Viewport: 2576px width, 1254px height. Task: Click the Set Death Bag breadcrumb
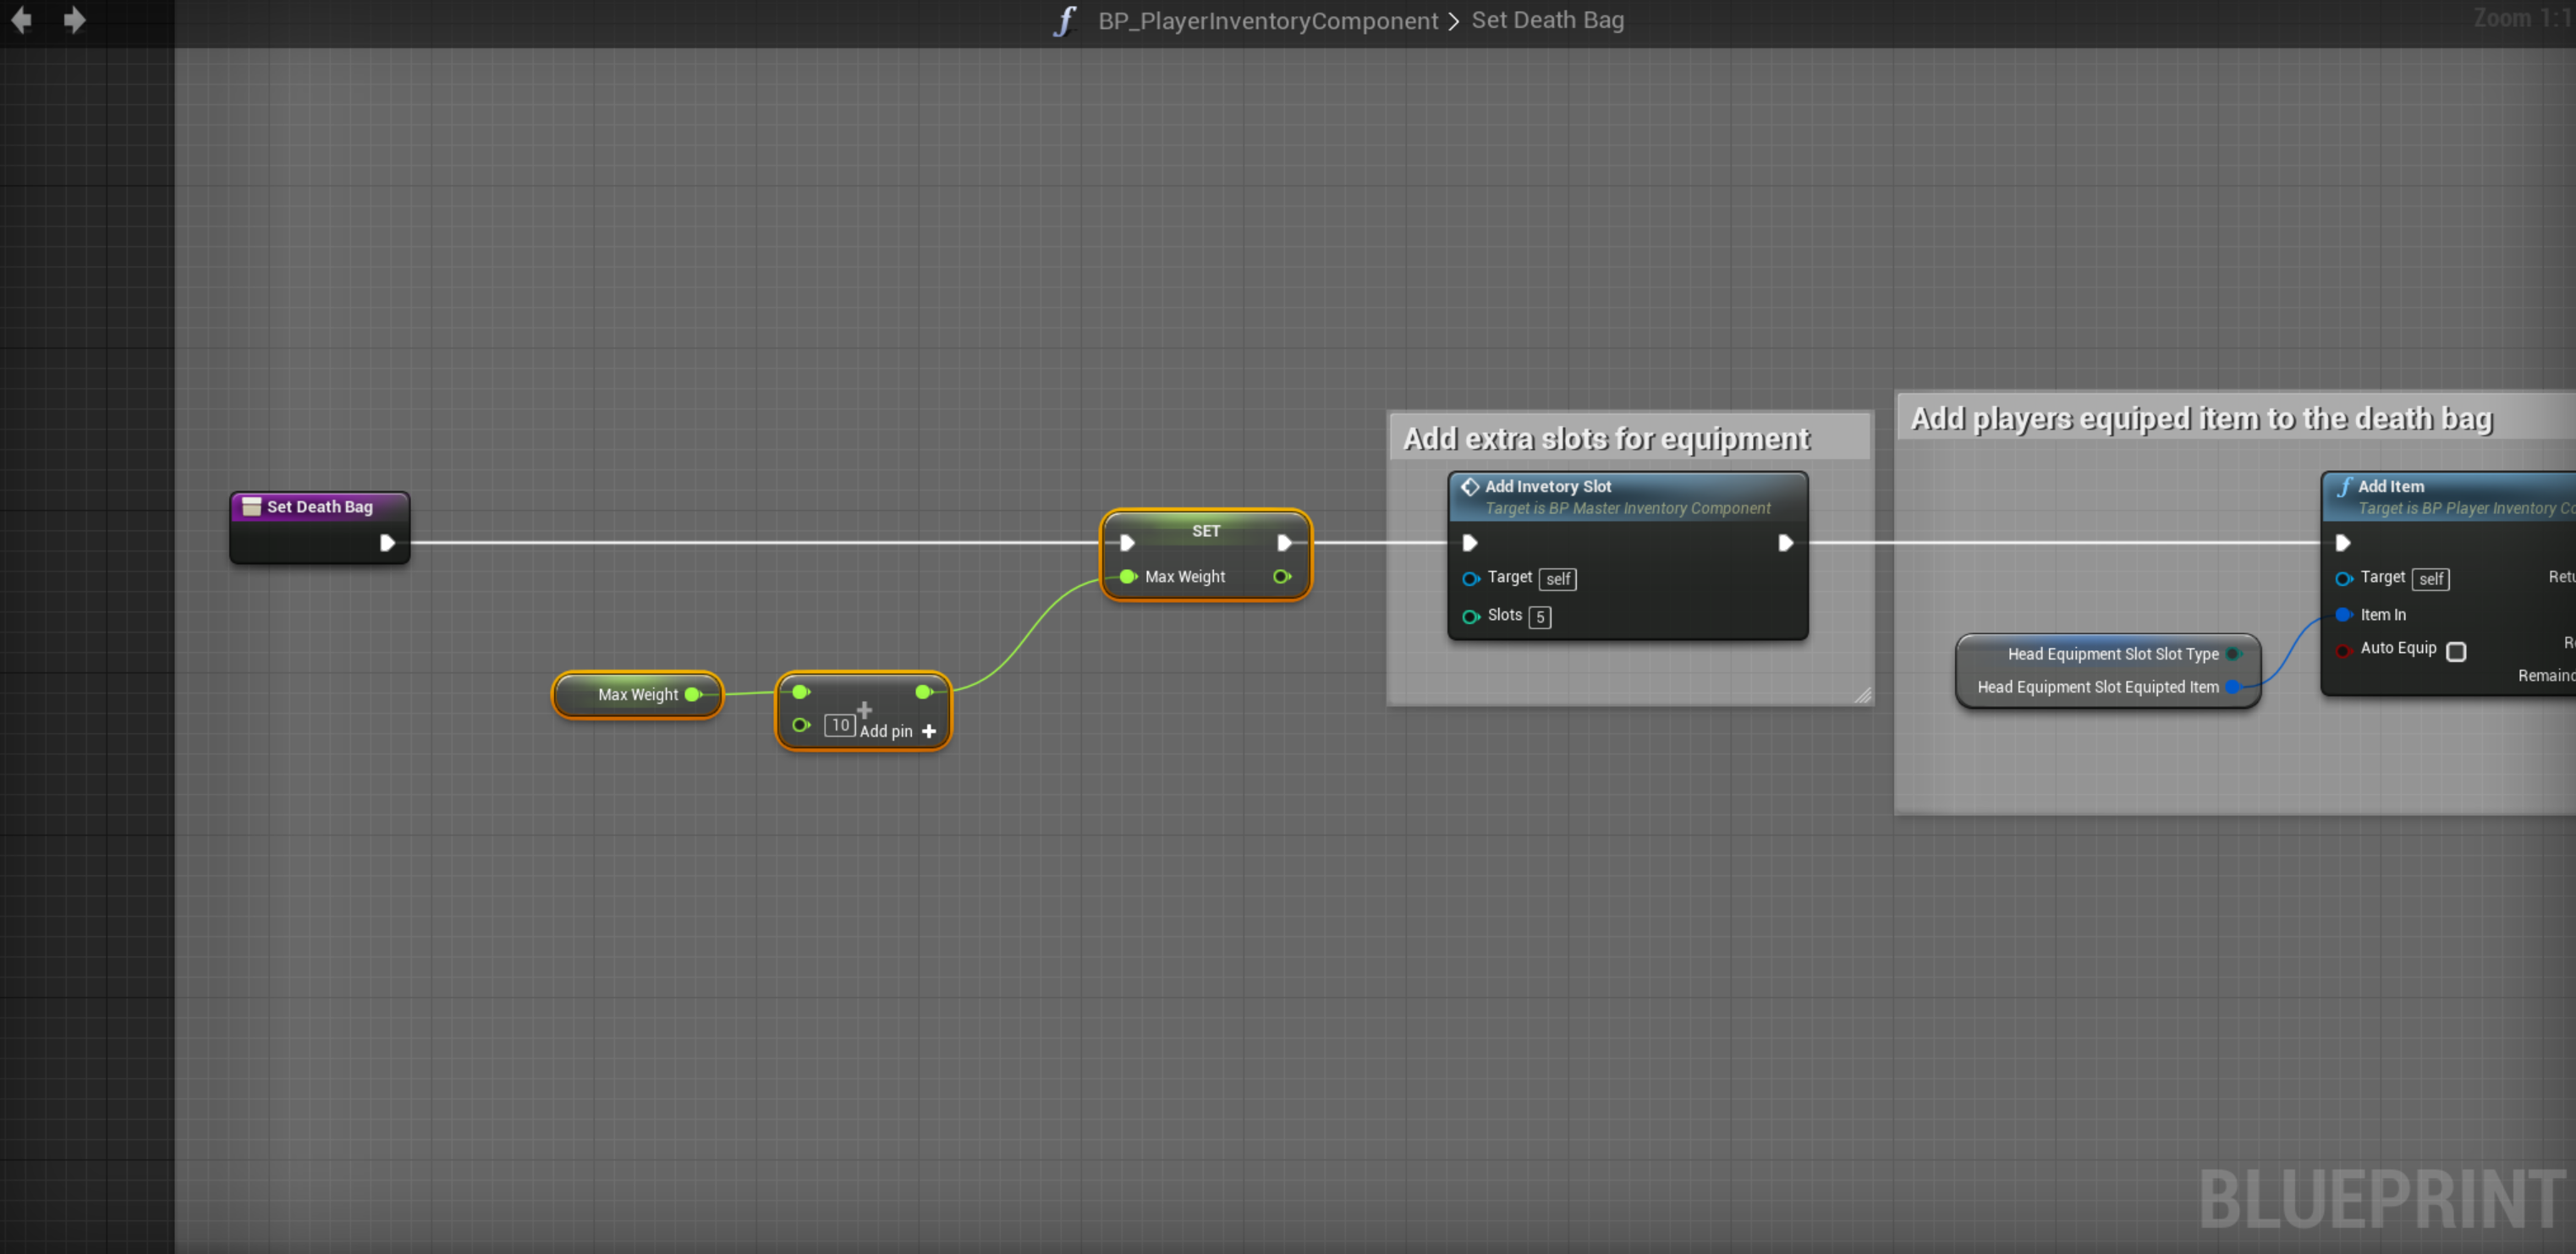pos(1547,21)
